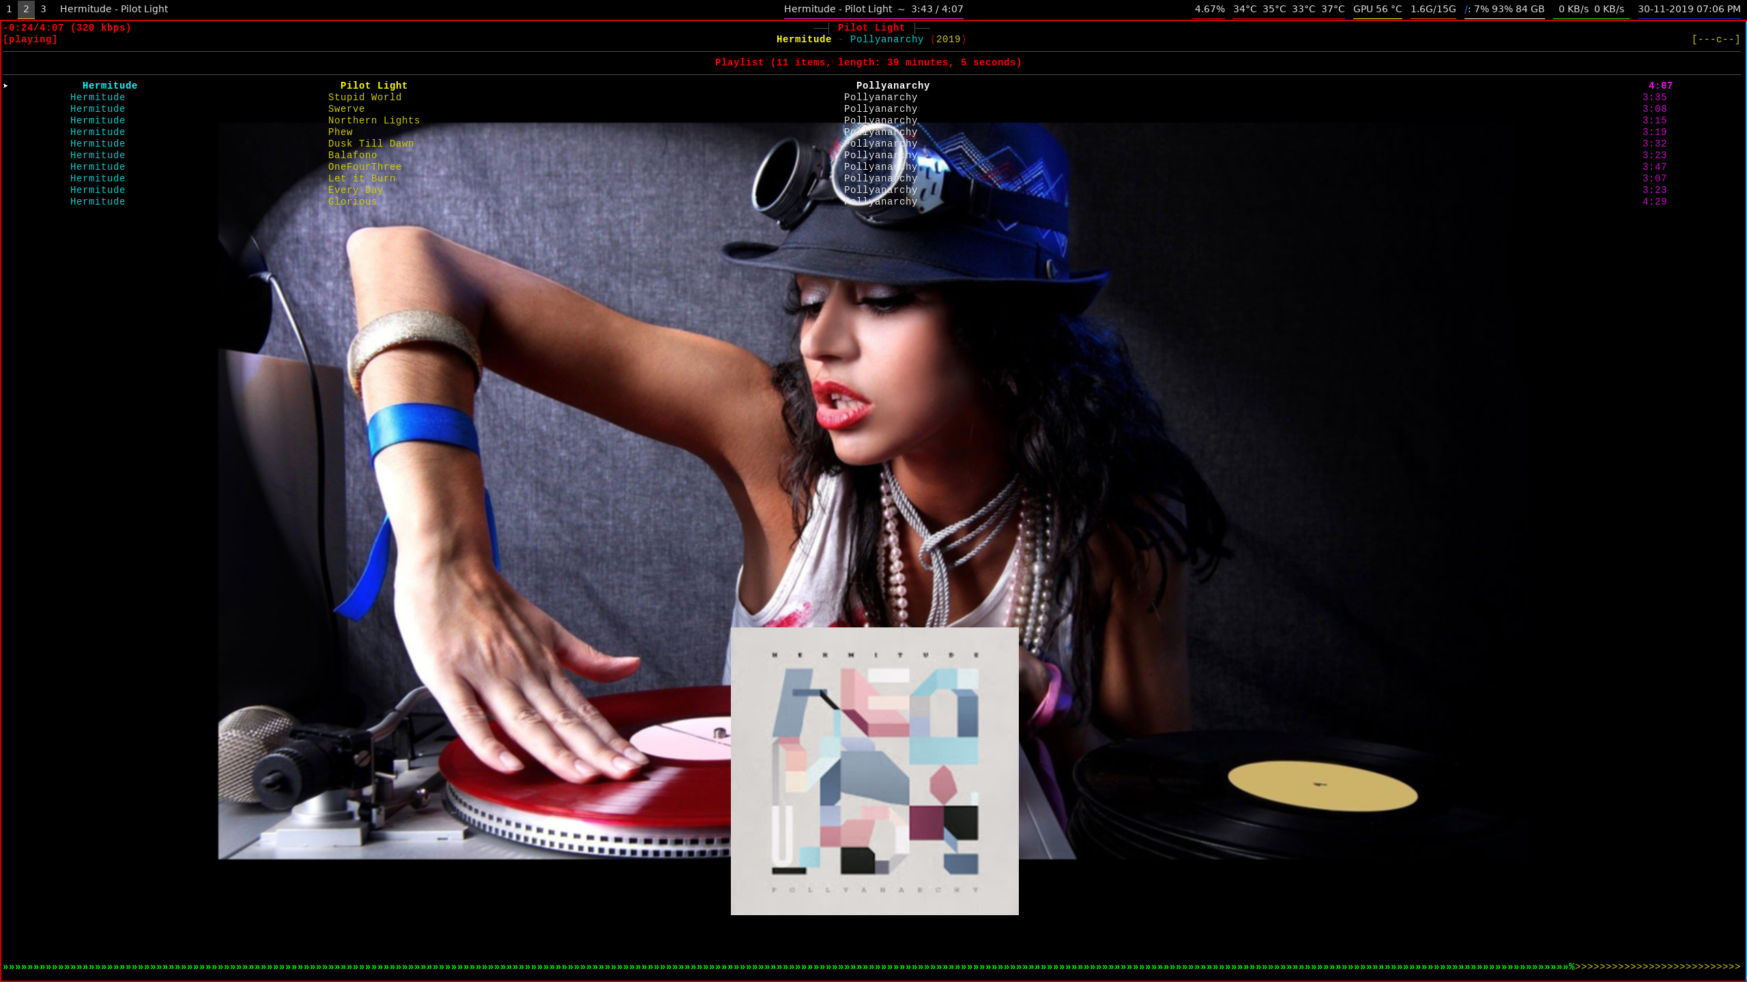Image resolution: width=1747 pixels, height=982 pixels.
Task: Click the CPU usage percentage indicator
Action: (1209, 9)
